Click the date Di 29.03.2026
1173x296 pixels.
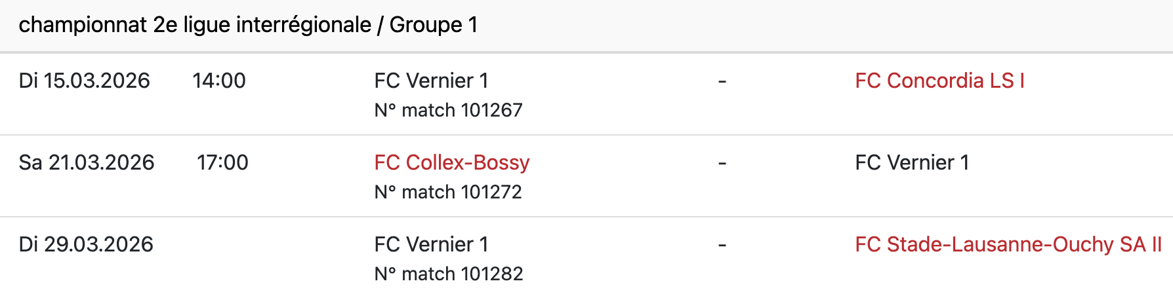click(x=86, y=244)
